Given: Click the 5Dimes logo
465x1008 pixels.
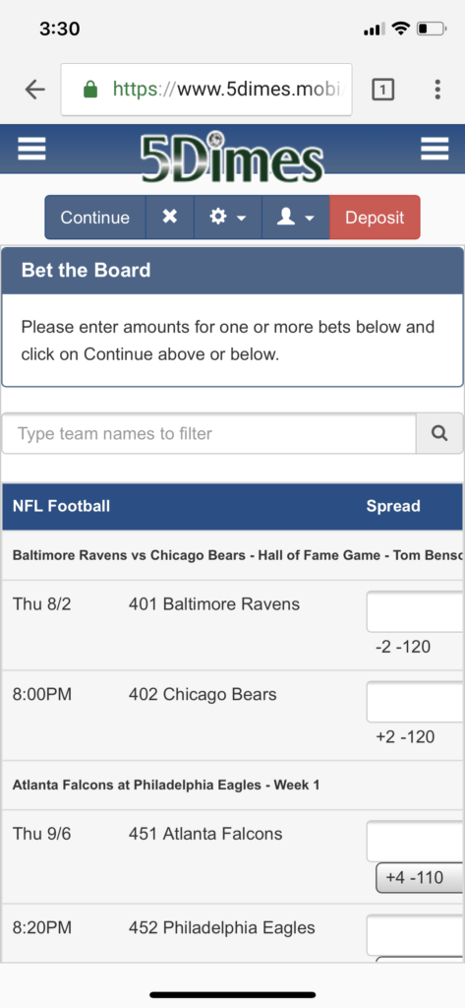Looking at the screenshot, I should [232, 157].
